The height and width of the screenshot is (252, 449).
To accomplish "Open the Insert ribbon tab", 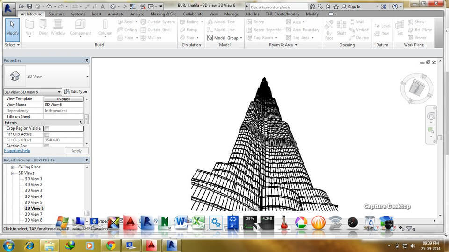I will coord(96,14).
